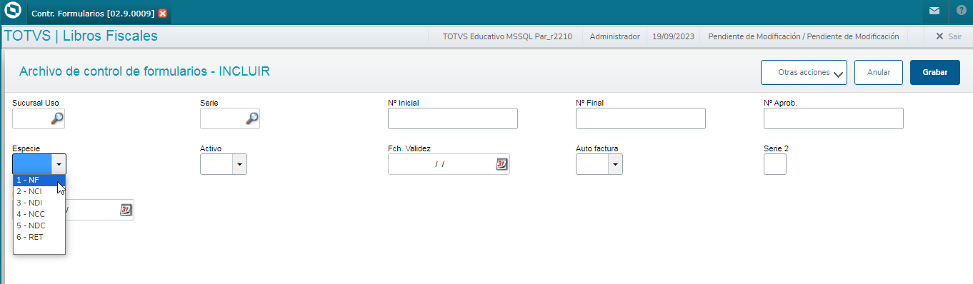Click the Sair exit button
The height and width of the screenshot is (284, 973).
pyautogui.click(x=948, y=36)
